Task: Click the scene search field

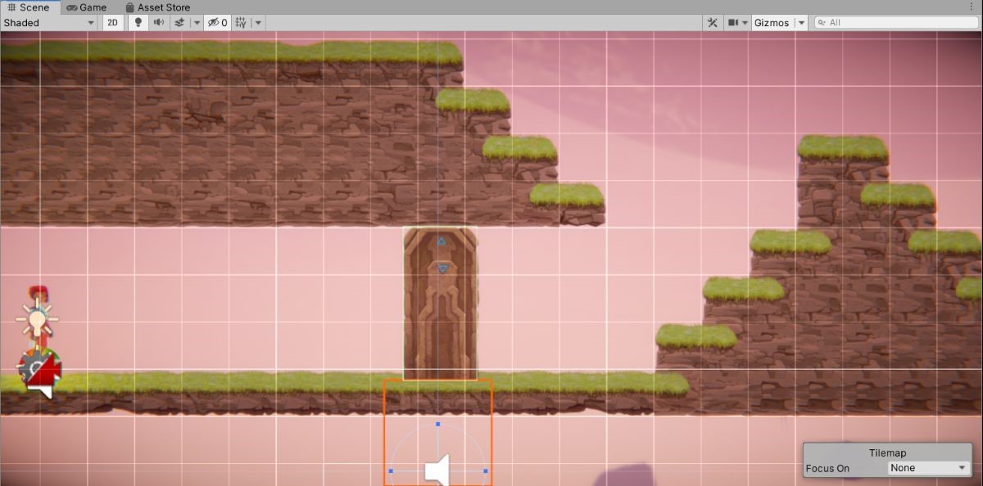Action: [896, 23]
